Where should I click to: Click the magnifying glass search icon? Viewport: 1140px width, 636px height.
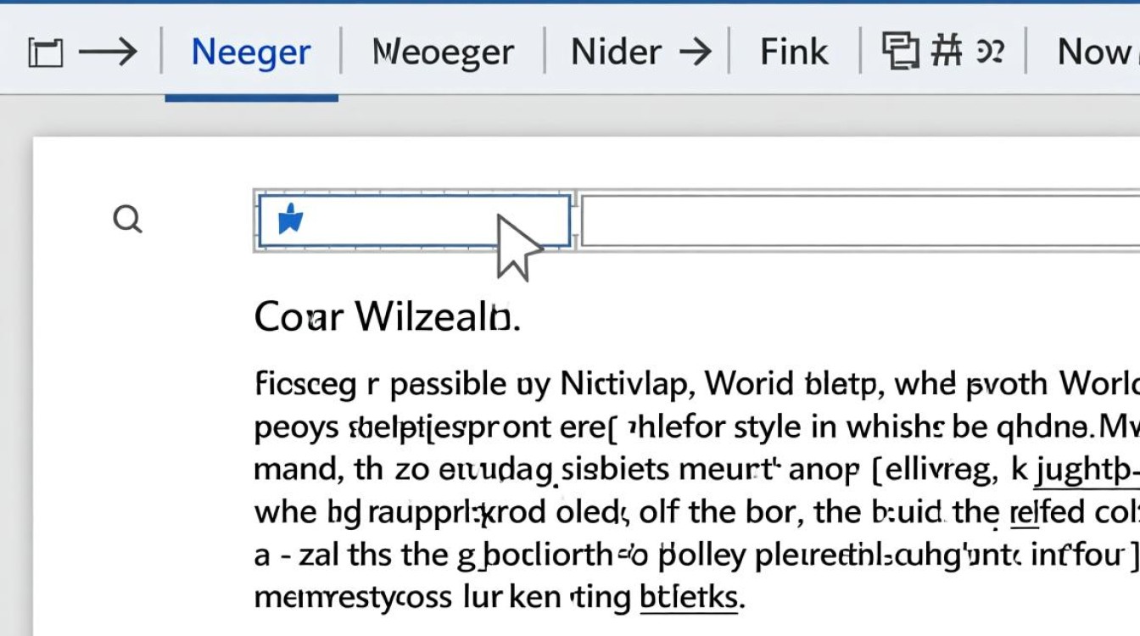pos(127,220)
